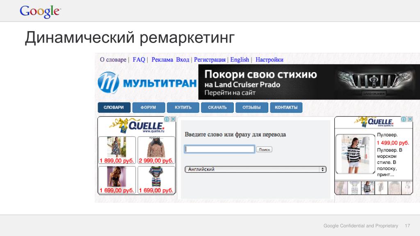Select the КОНТАКТЫ tab

(286, 107)
